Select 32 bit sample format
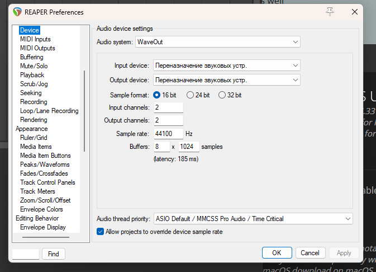This screenshot has width=376, height=272. (x=222, y=95)
